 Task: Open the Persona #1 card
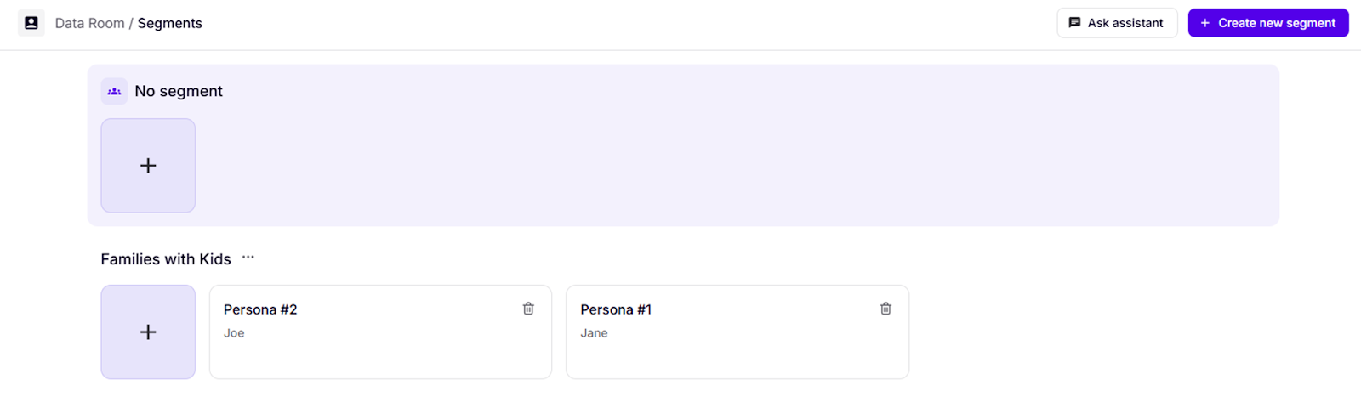click(737, 349)
